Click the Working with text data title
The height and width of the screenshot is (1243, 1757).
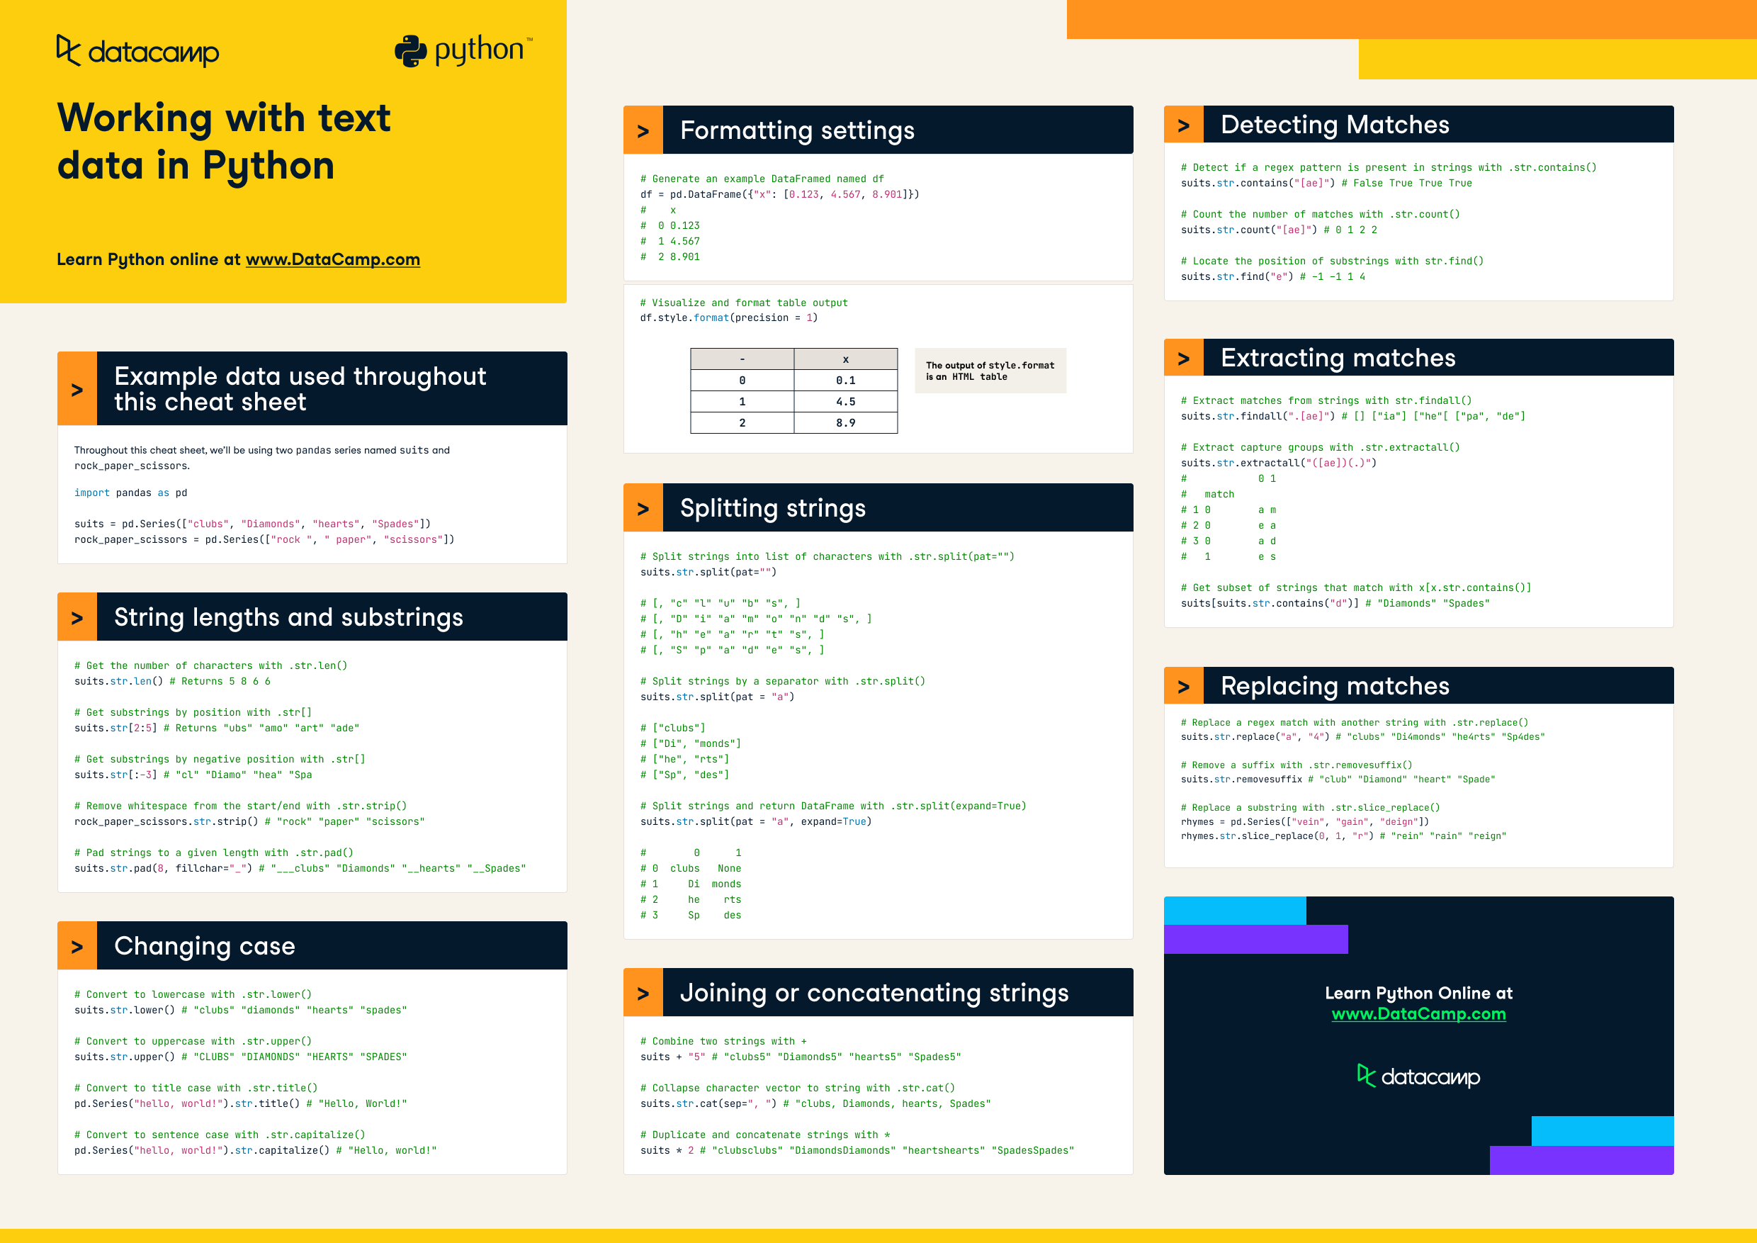point(223,142)
